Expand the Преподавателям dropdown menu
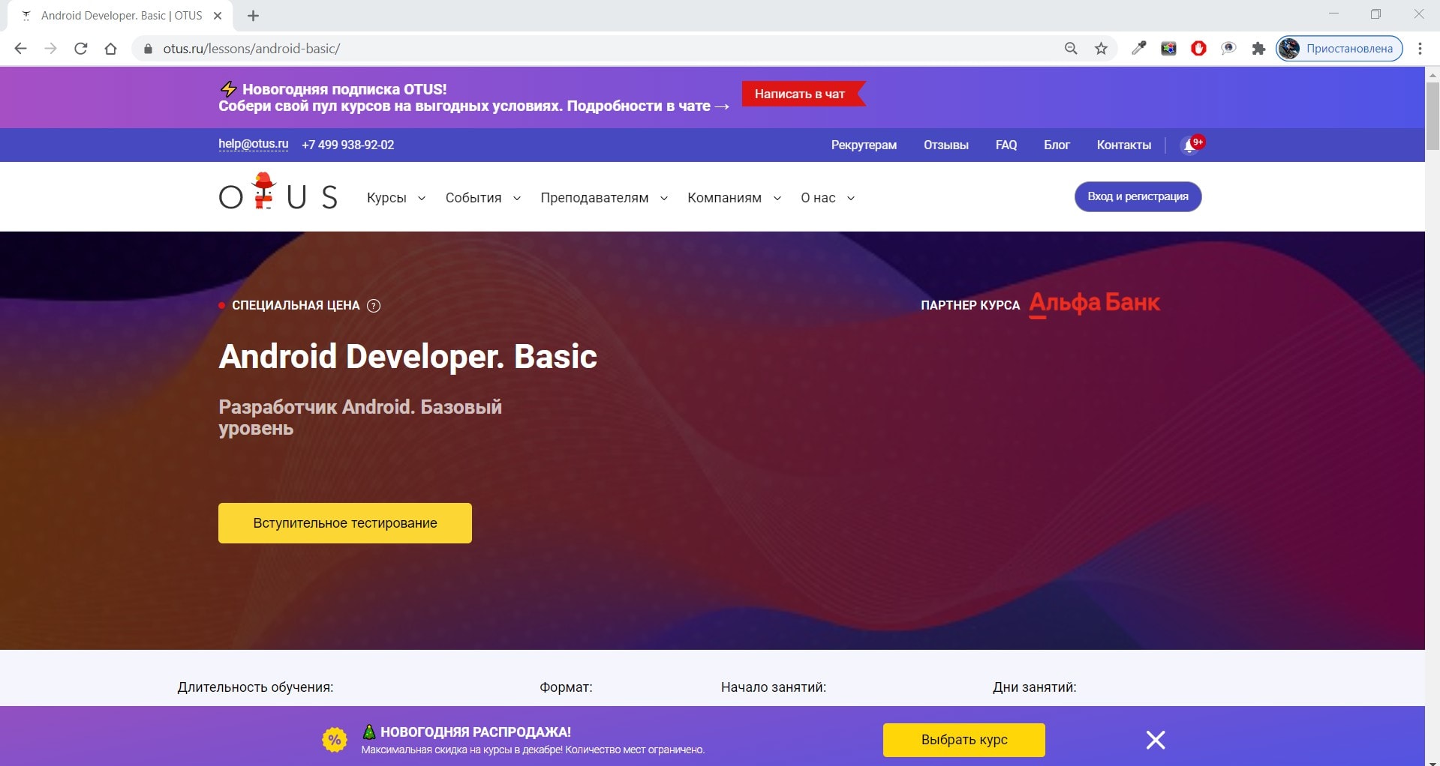 [x=604, y=198]
